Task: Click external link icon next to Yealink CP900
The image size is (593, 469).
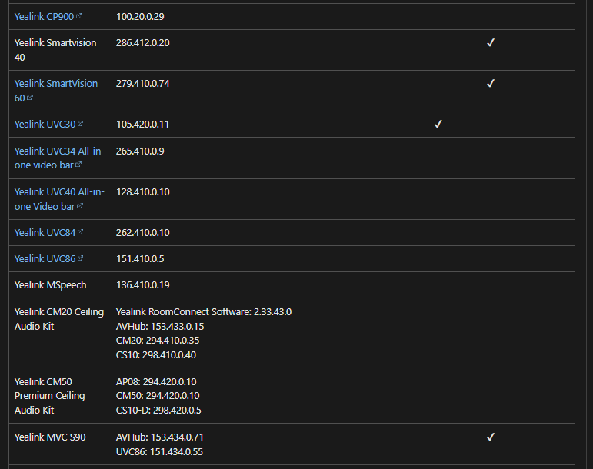Action: click(78, 16)
